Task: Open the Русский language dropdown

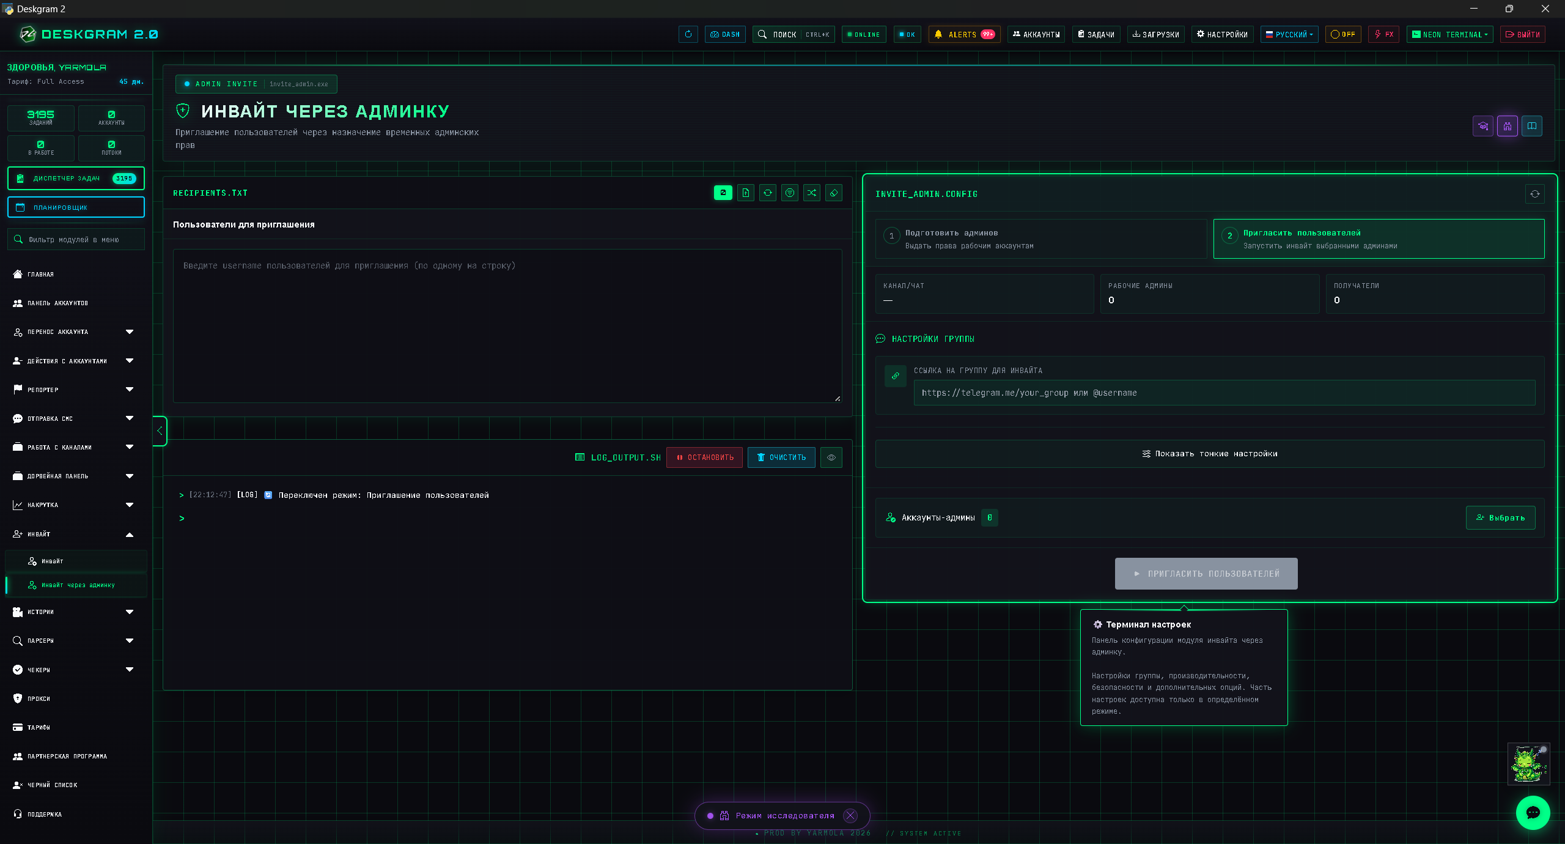Action: (1289, 34)
